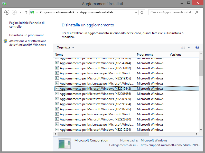Screen dimensions: 205x153
Task: Open Disinstalla un programma link
Action: [27, 35]
